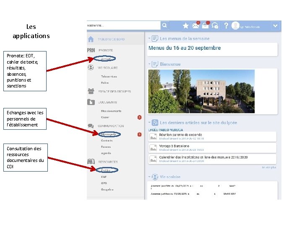Open Lycée Pablo Neruda feed title
Image resolution: width=302 pixels, height=226 pixels.
[x=166, y=130]
